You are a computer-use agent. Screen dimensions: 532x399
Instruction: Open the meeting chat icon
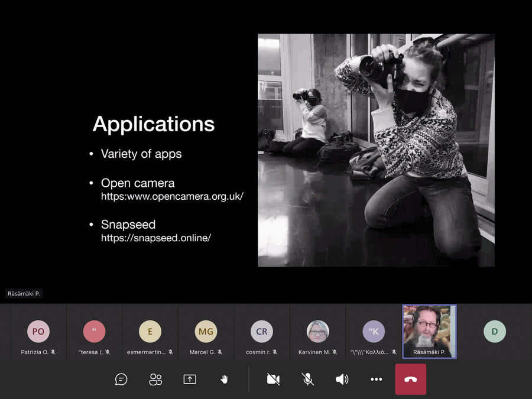121,379
